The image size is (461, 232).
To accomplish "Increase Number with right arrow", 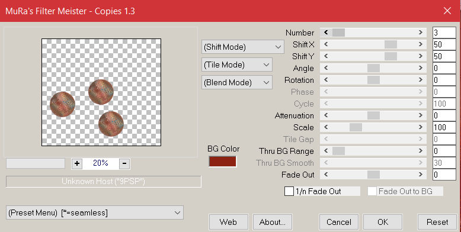I will click(x=421, y=33).
